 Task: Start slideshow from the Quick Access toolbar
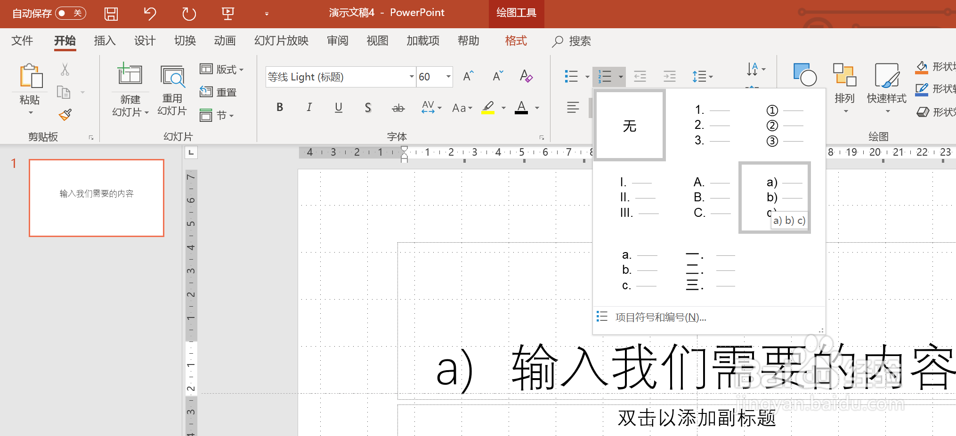(x=227, y=13)
